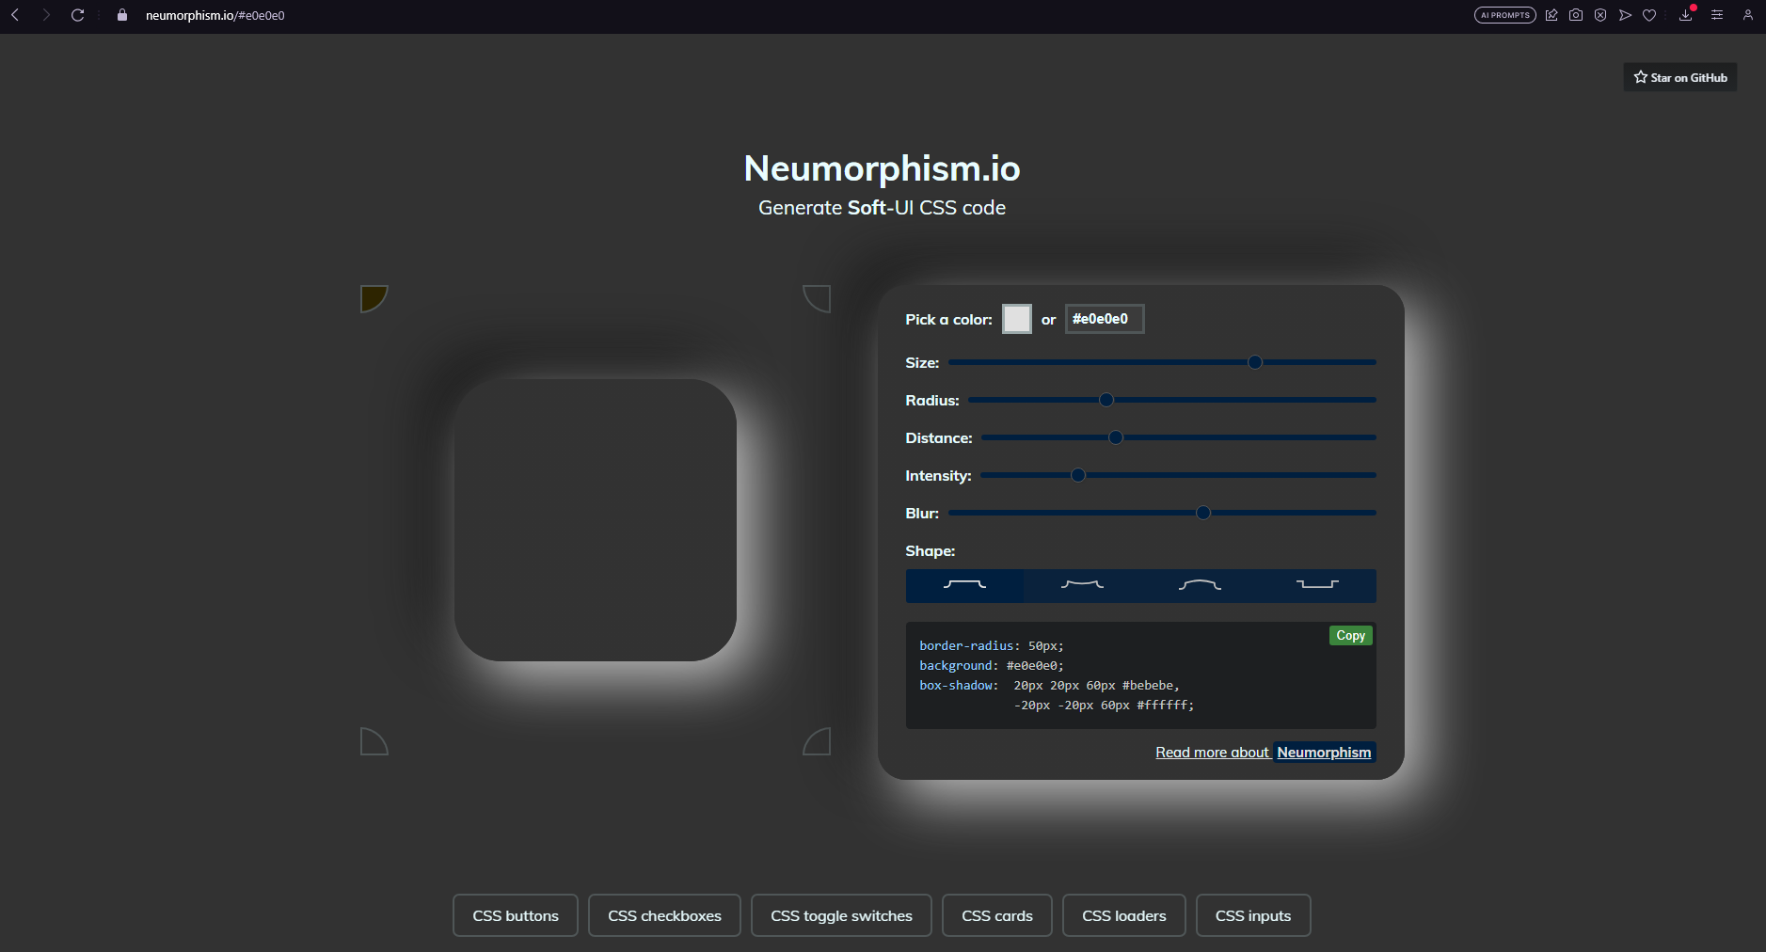Viewport: 1766px width, 952px height.
Task: Open the Read more about link
Action: point(1213,753)
